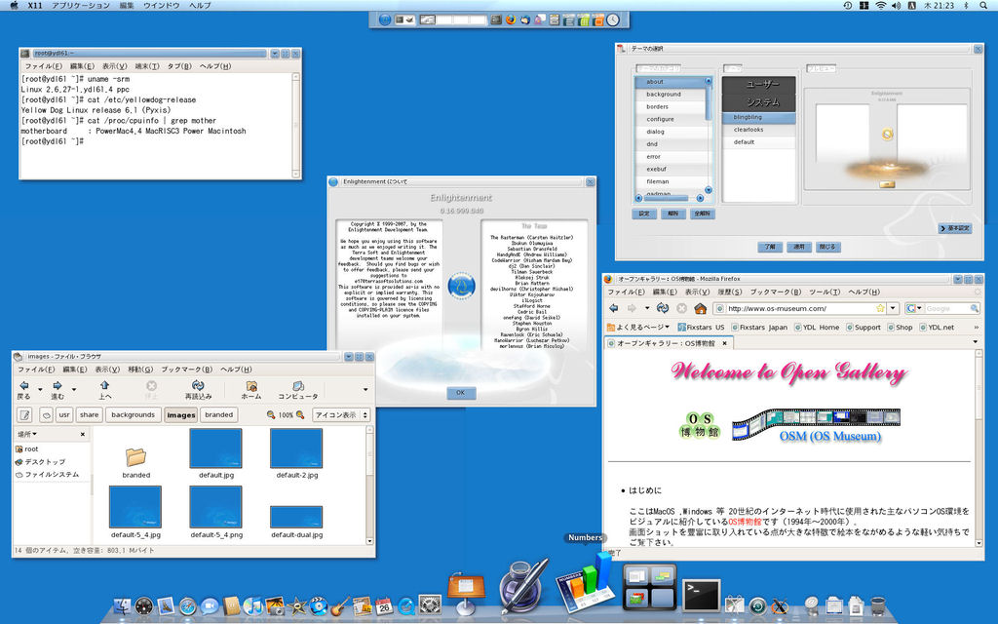Image resolution: width=998 pixels, height=624 pixels.
Task: Zoom out icon beside 100% in file browser
Action: pos(271,415)
